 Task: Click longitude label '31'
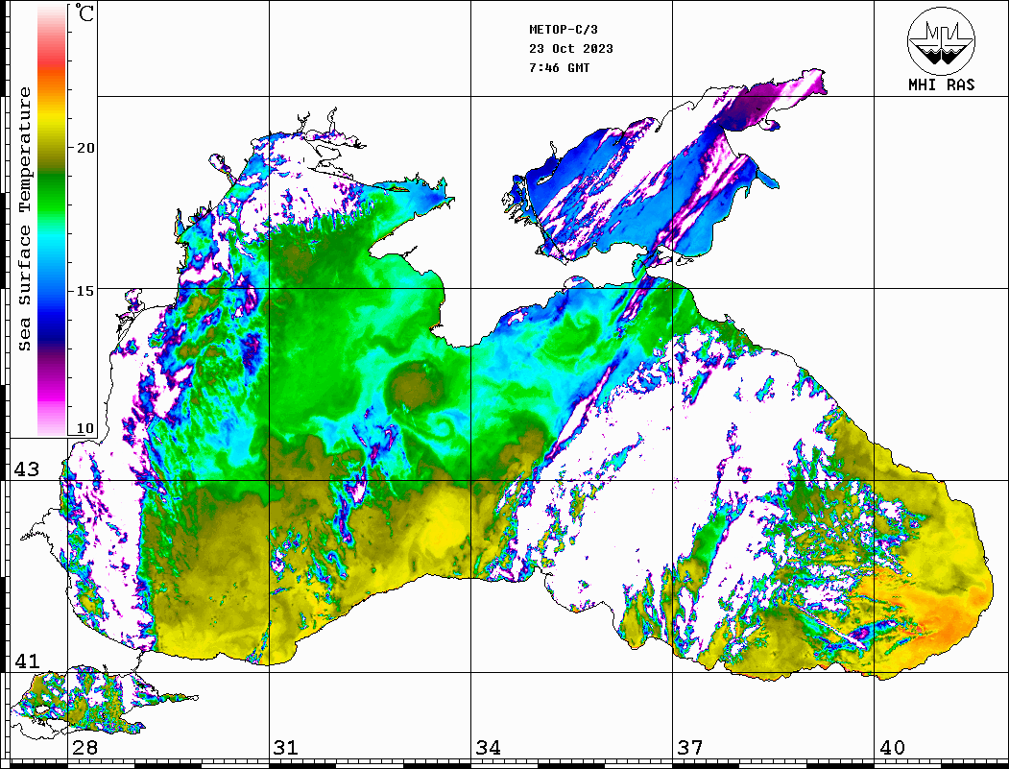coord(286,747)
